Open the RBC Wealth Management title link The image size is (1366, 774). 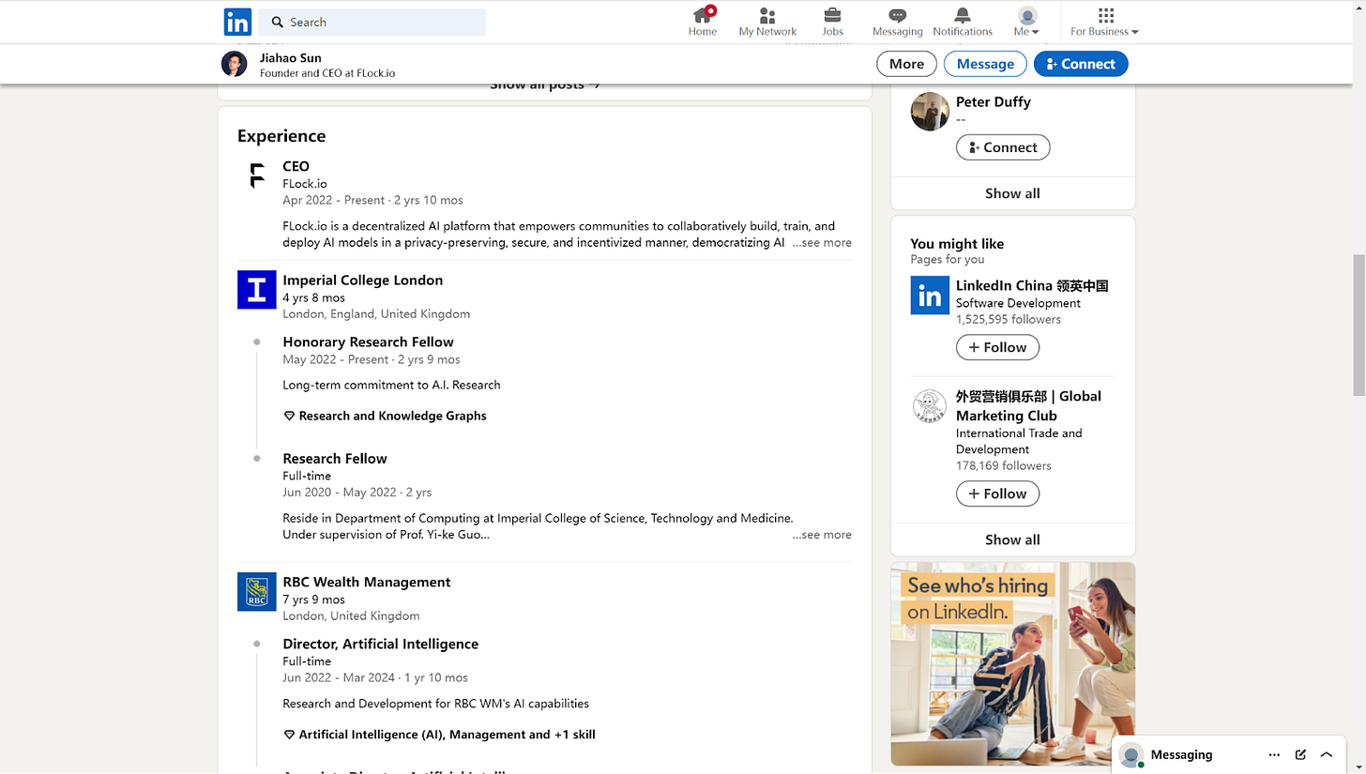click(366, 582)
